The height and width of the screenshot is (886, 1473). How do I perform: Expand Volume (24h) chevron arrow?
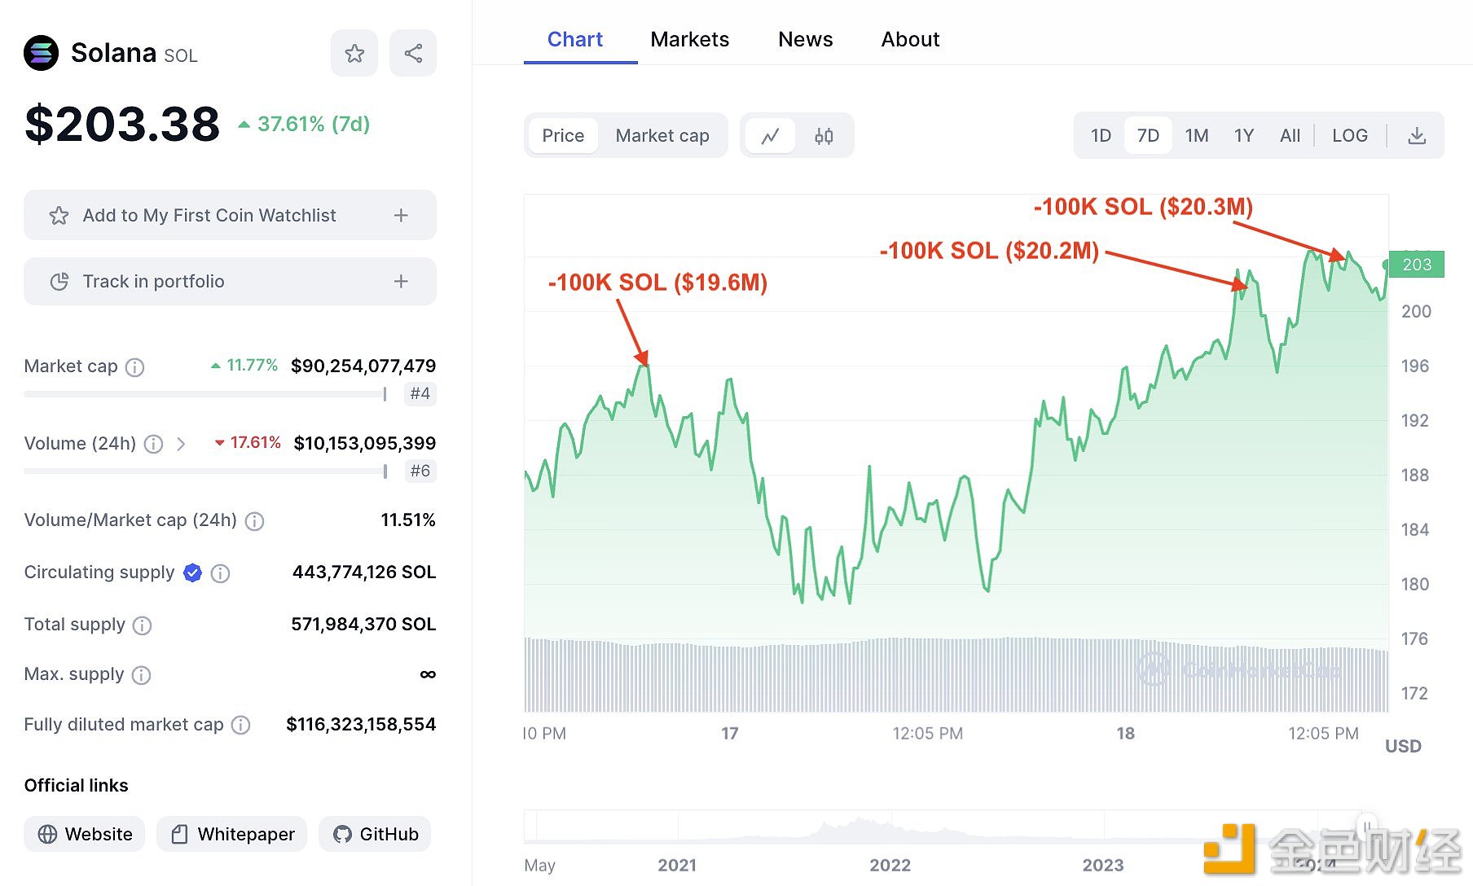pyautogui.click(x=181, y=444)
